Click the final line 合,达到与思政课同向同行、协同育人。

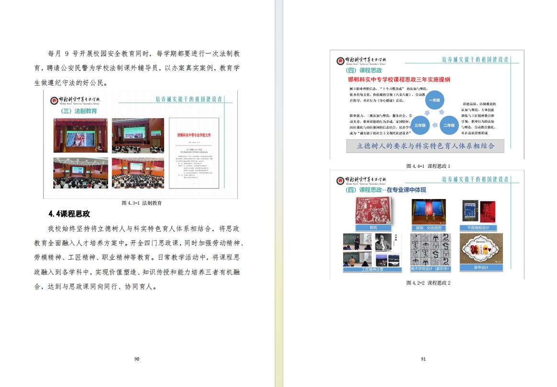95,287
